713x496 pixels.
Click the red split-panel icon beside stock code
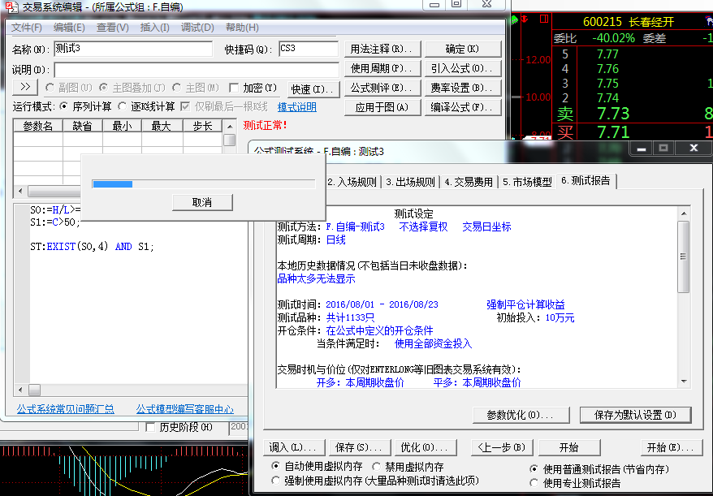(x=544, y=19)
